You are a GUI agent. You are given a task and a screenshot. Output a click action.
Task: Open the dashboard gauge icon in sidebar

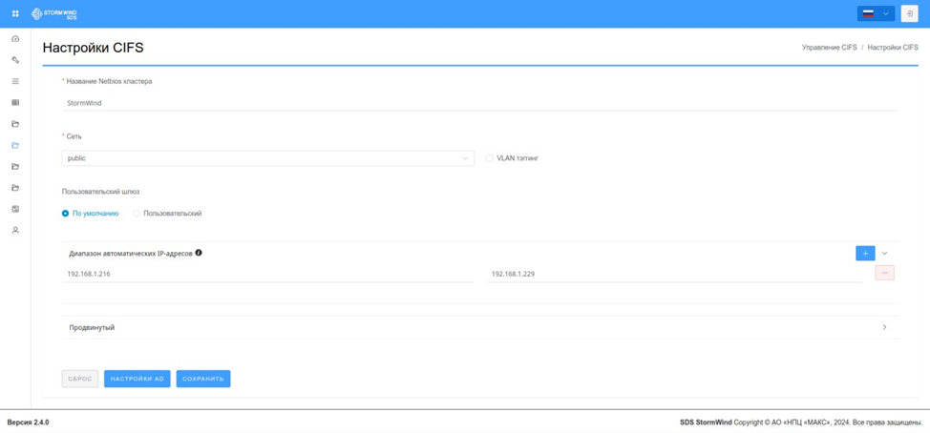[x=15, y=38]
